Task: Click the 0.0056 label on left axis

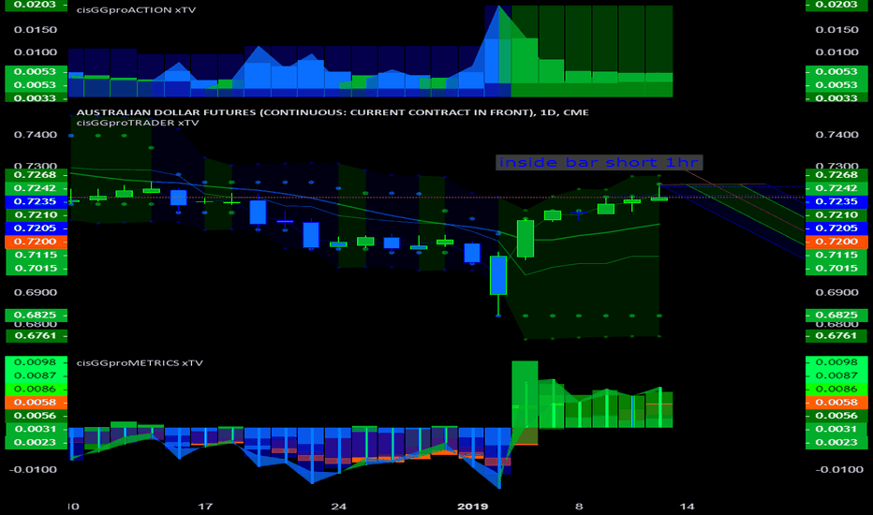Action: 37,416
